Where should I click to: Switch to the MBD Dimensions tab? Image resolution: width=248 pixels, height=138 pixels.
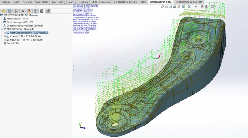pyautogui.click(x=100, y=2)
